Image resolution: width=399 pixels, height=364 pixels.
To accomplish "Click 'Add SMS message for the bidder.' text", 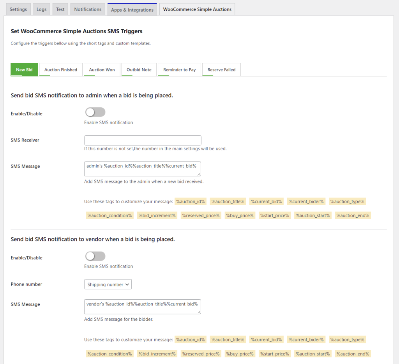I will point(118,319).
